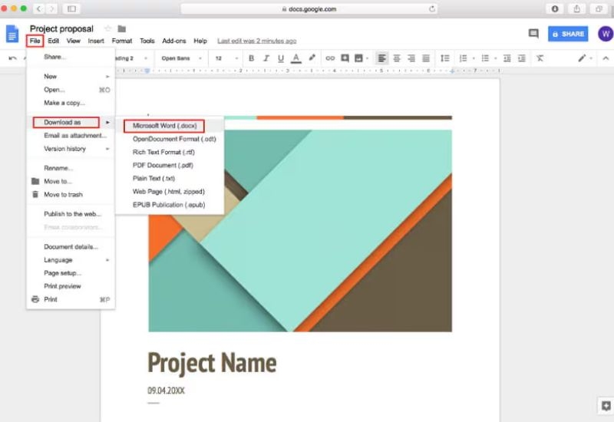Open the bulleted list dropdown arrow
This screenshot has height=422, width=614.
tap(495, 59)
